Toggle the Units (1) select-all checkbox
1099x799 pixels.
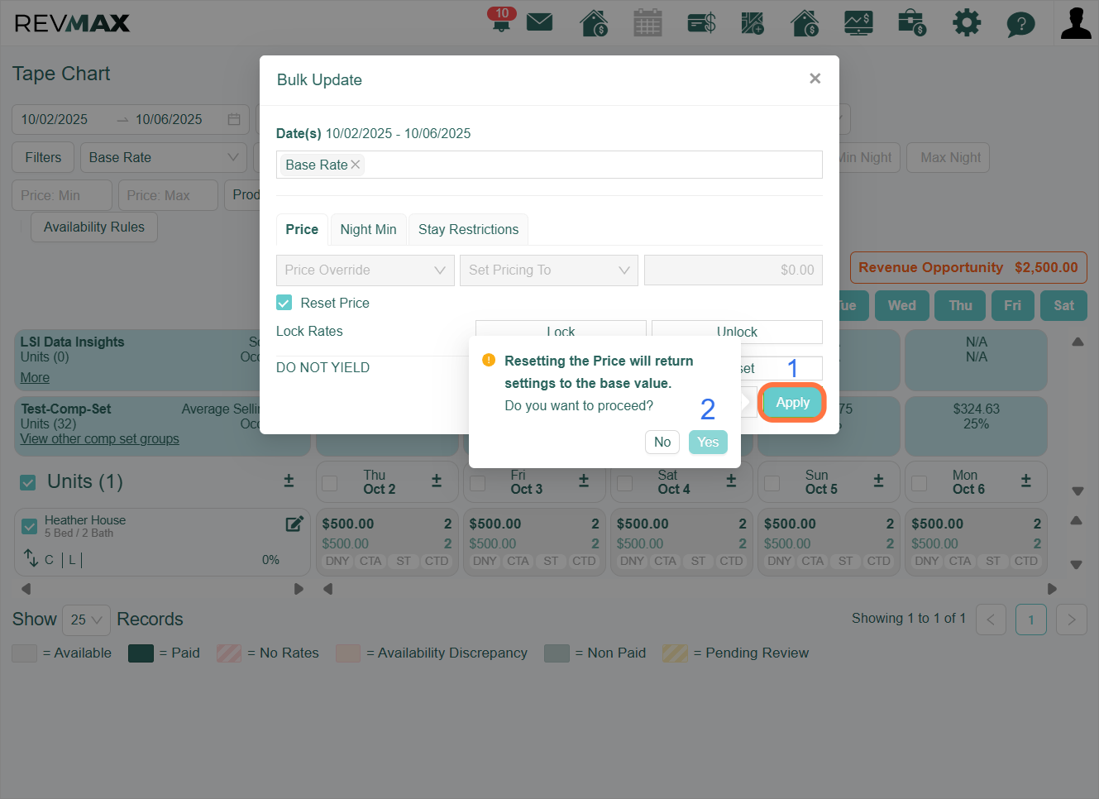click(x=28, y=482)
